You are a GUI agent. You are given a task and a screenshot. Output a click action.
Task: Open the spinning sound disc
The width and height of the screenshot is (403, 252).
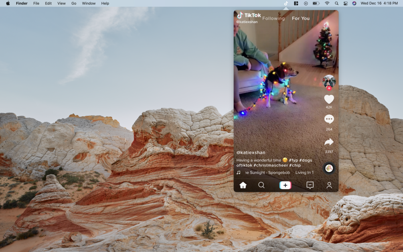click(x=329, y=169)
